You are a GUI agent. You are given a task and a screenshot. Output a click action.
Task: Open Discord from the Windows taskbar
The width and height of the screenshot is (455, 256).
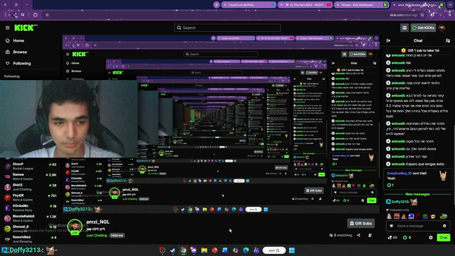pyautogui.click(x=193, y=250)
